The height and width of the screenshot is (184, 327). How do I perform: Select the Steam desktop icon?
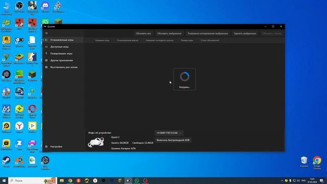point(7,162)
